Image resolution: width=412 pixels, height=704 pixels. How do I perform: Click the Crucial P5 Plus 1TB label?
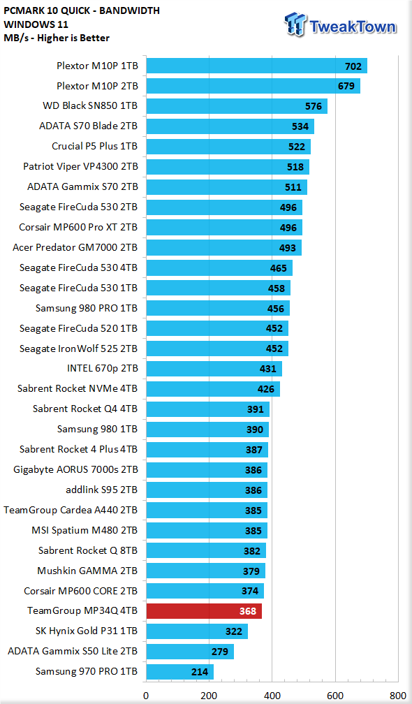tap(95, 147)
